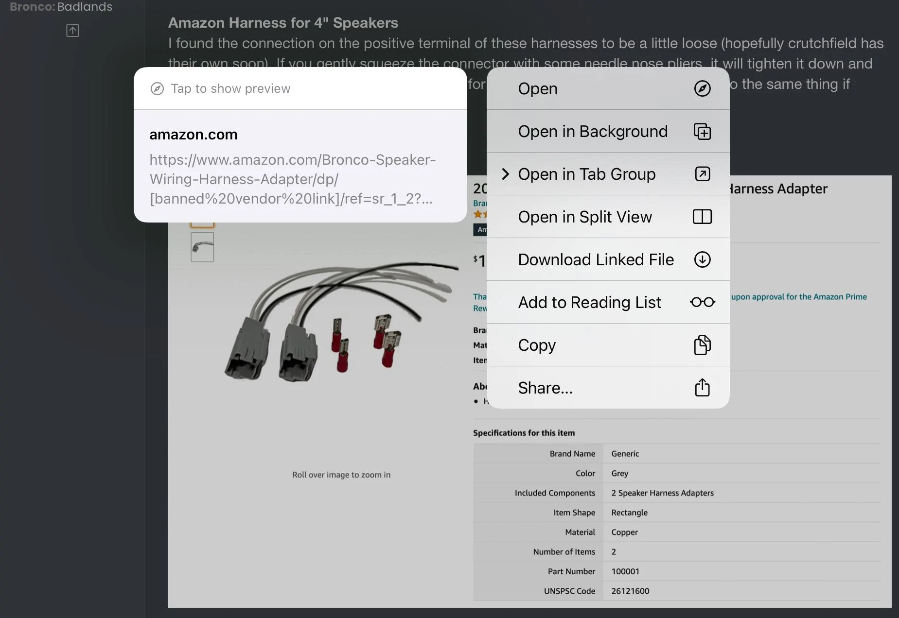Click the Open in Background plus-tab icon
This screenshot has height=618, width=899.
[x=702, y=131]
